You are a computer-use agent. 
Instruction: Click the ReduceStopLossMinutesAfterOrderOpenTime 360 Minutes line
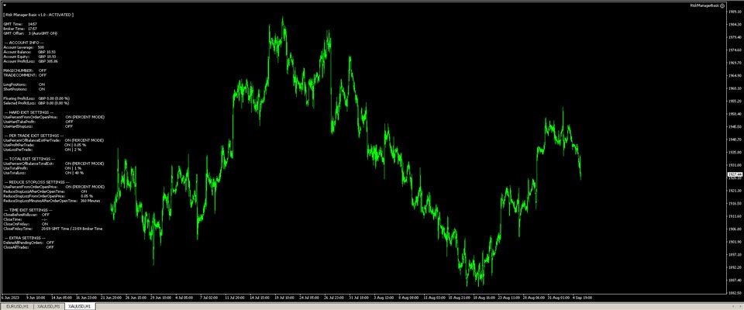(x=51, y=201)
